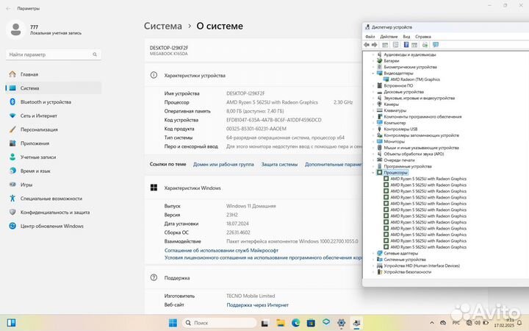Select Устройства безопасности category
529x331 pixels.
pyautogui.click(x=407, y=272)
